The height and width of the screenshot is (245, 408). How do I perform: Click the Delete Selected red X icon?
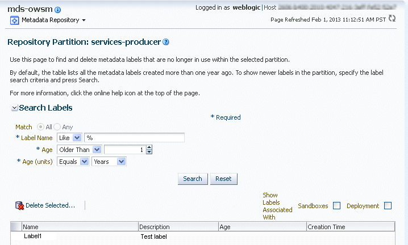(19, 205)
